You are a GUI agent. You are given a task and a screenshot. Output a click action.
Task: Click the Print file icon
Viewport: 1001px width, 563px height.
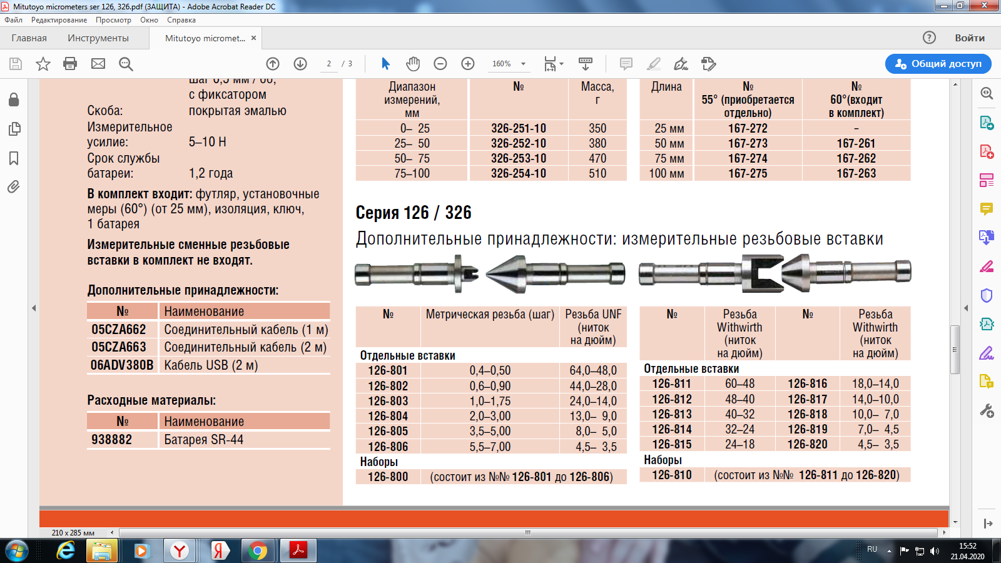70,64
